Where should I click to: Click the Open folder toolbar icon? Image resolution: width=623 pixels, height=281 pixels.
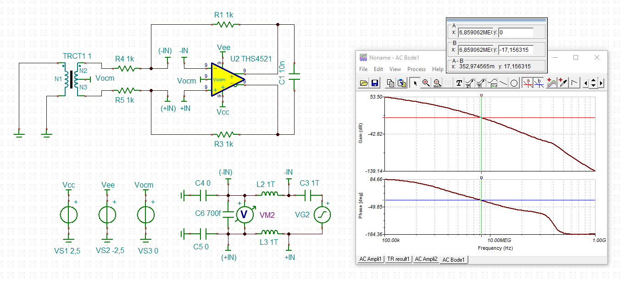(x=363, y=83)
